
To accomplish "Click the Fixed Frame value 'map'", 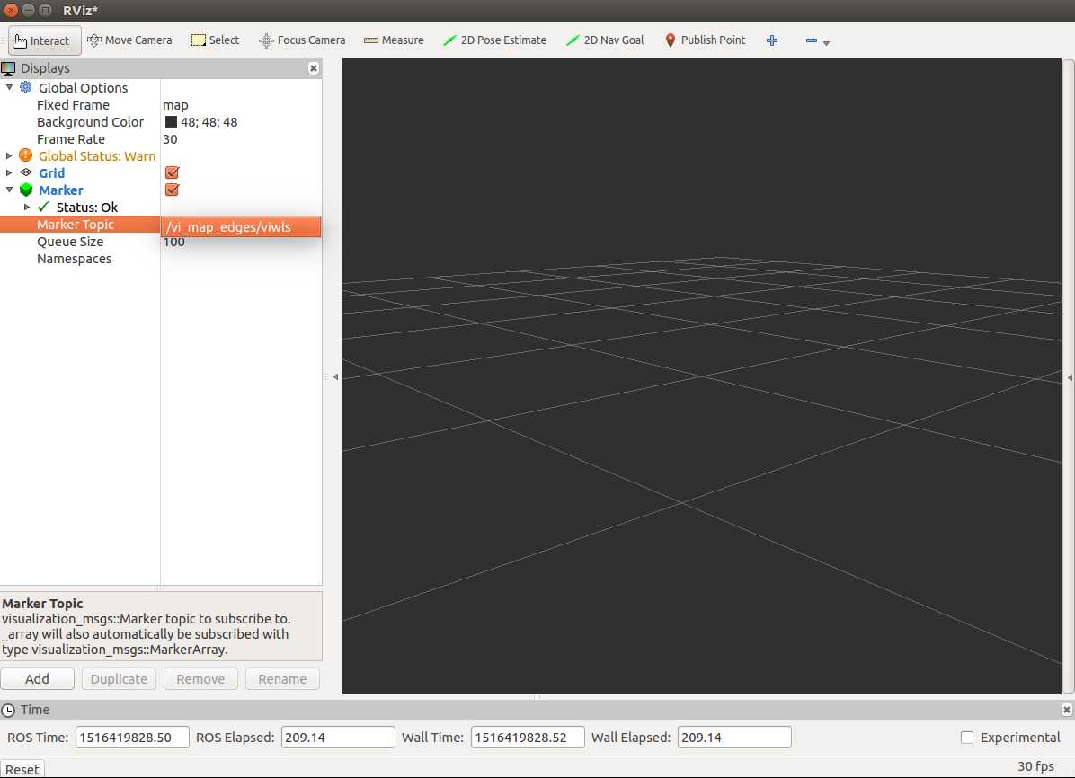I will coord(175,105).
